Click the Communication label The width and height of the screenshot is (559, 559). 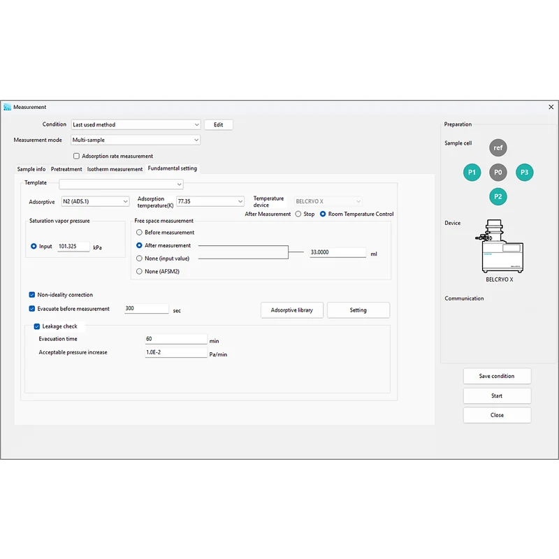(x=464, y=298)
